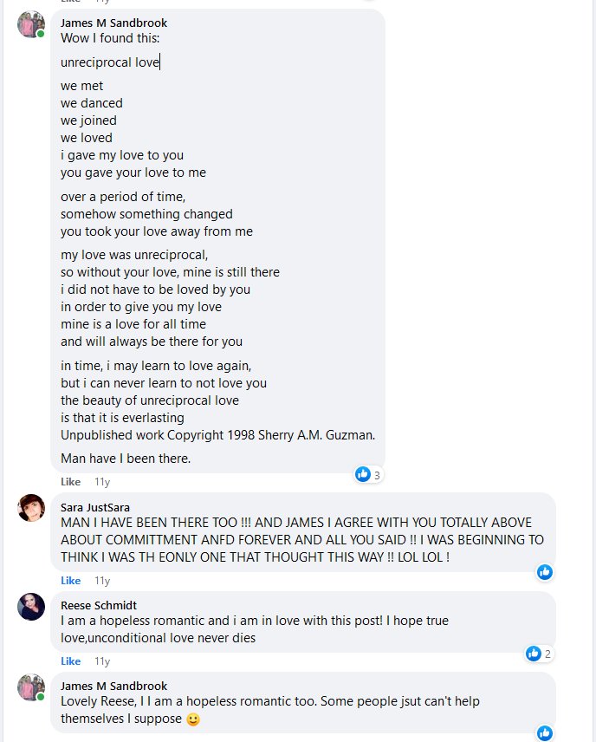Like Reese Schmidt's hopeless romantic comment
This screenshot has width=596, height=742.
(70, 661)
